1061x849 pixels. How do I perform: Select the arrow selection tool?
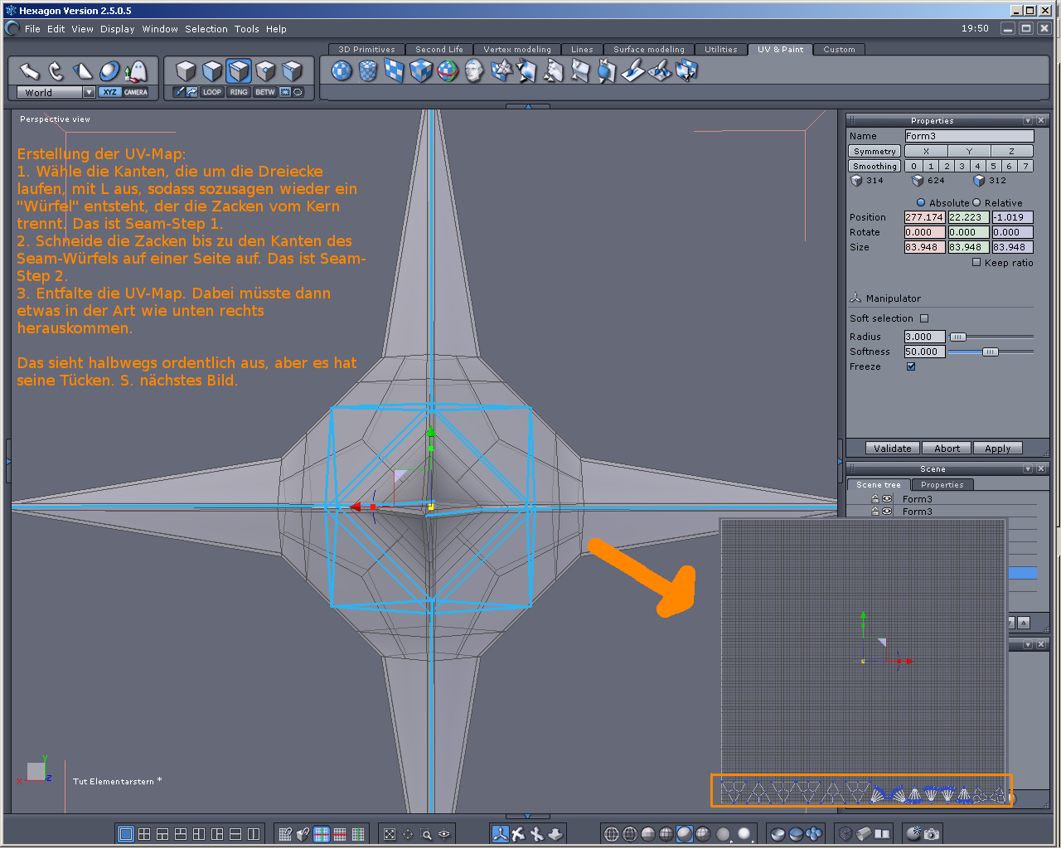click(x=30, y=71)
